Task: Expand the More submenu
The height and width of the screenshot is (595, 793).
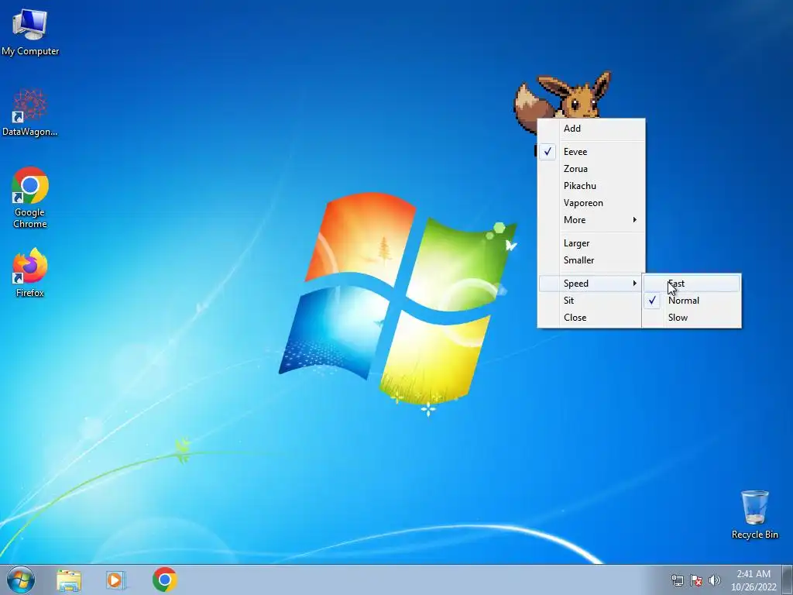Action: coord(592,220)
